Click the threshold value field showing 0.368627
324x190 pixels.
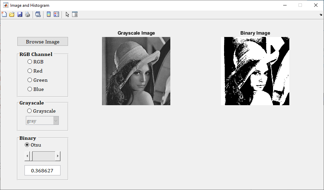pyautogui.click(x=42, y=170)
